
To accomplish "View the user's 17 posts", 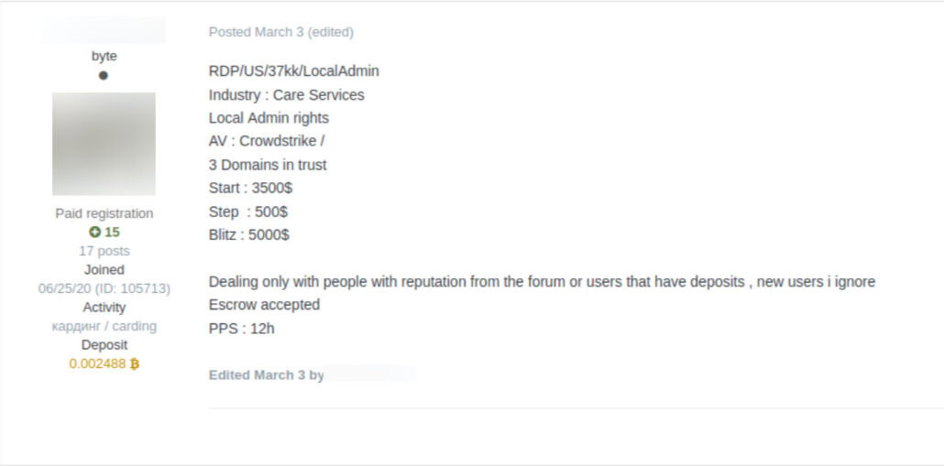I will tap(104, 251).
